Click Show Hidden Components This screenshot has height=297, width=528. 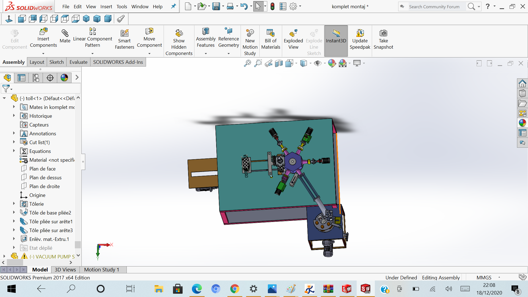point(179,42)
